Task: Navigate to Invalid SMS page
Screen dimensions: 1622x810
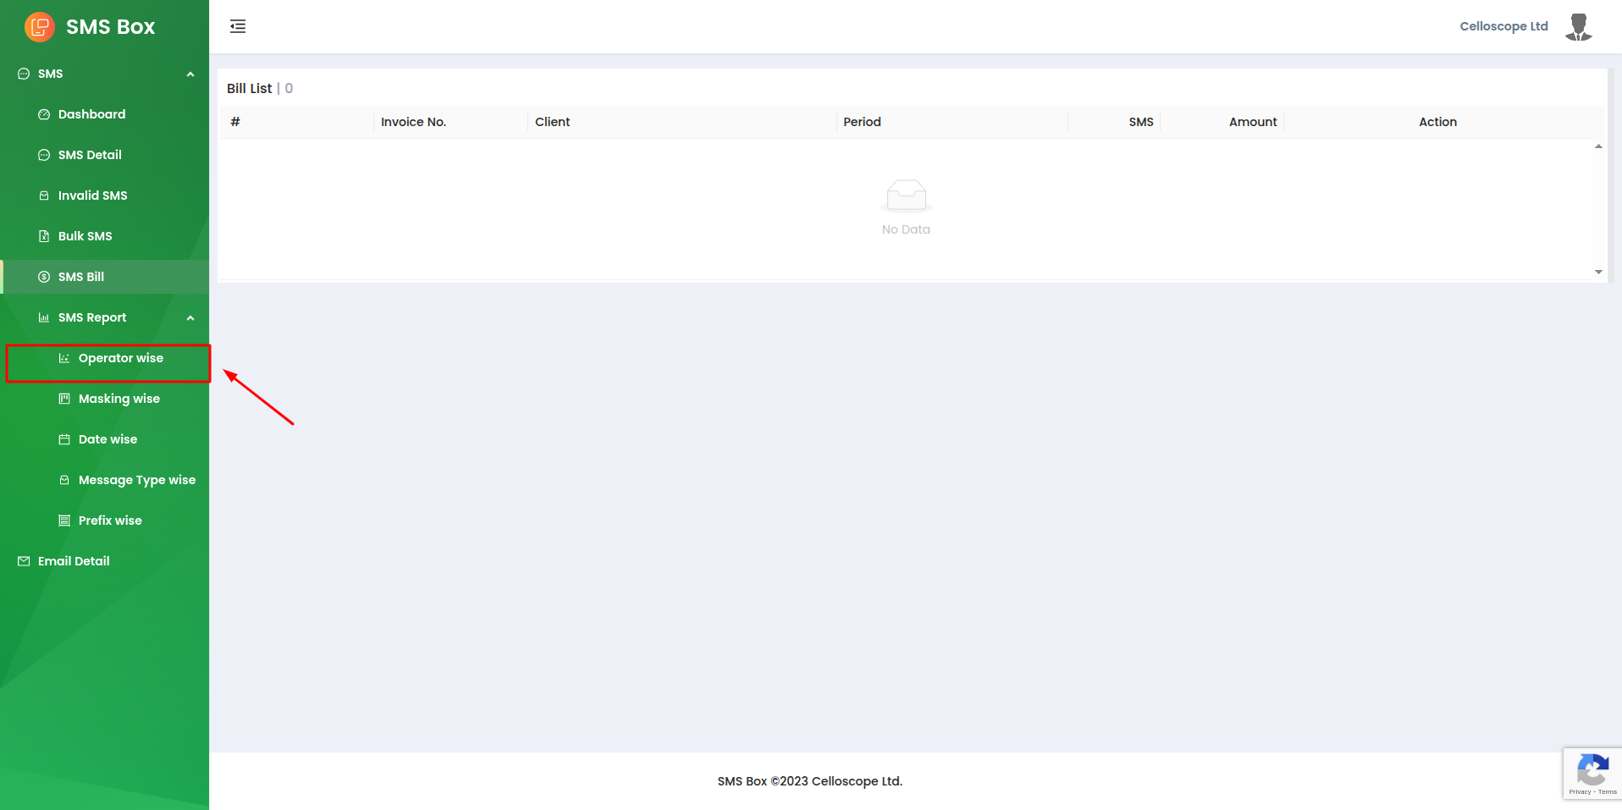Action: point(92,196)
